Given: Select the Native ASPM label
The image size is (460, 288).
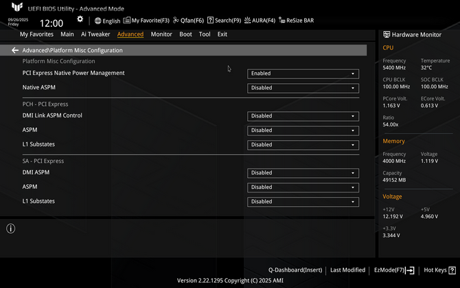Looking at the screenshot, I should pos(38,87).
